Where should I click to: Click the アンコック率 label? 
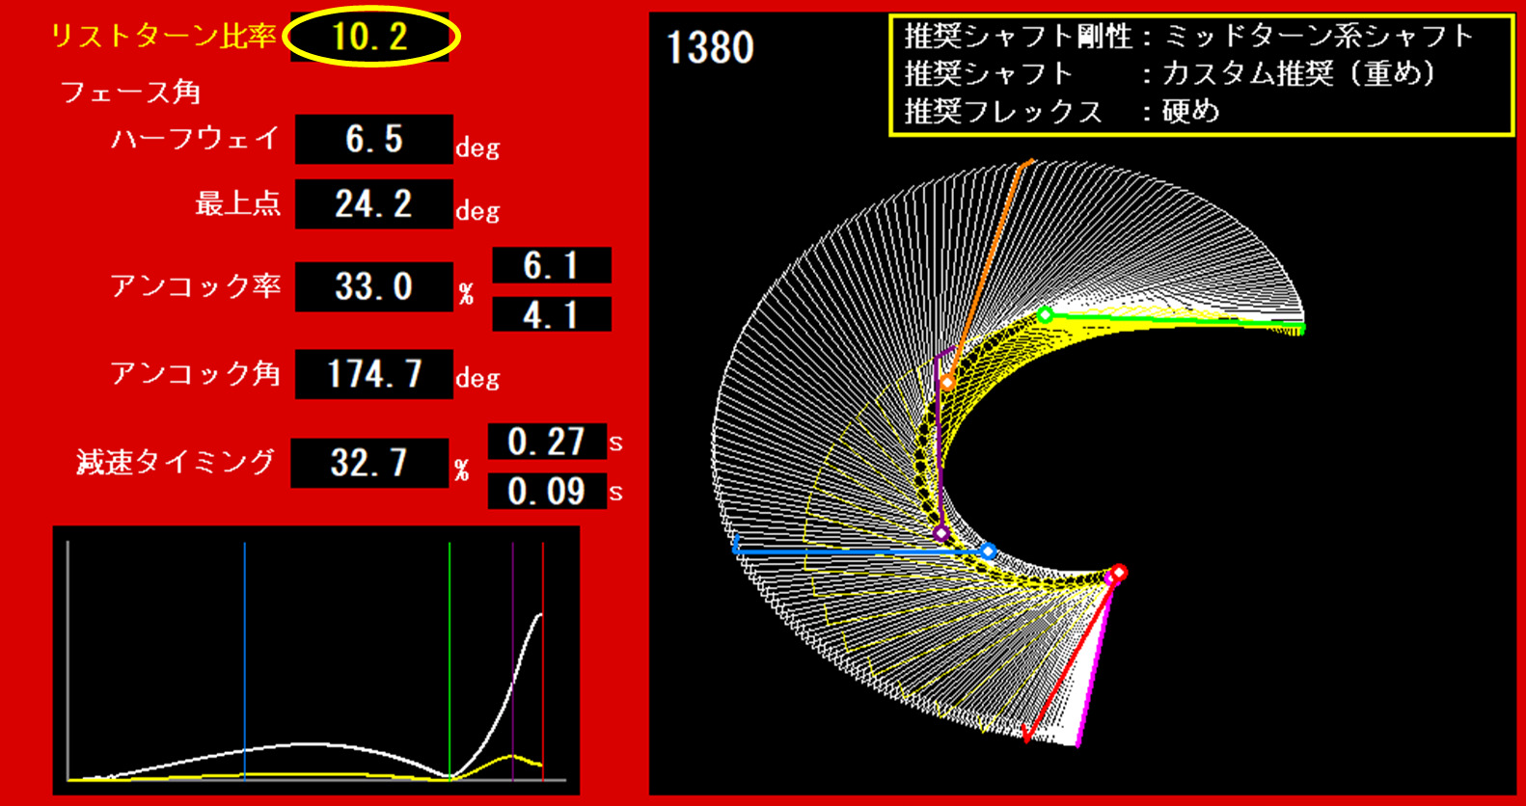coord(195,286)
